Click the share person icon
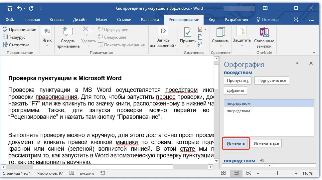 [296, 19]
